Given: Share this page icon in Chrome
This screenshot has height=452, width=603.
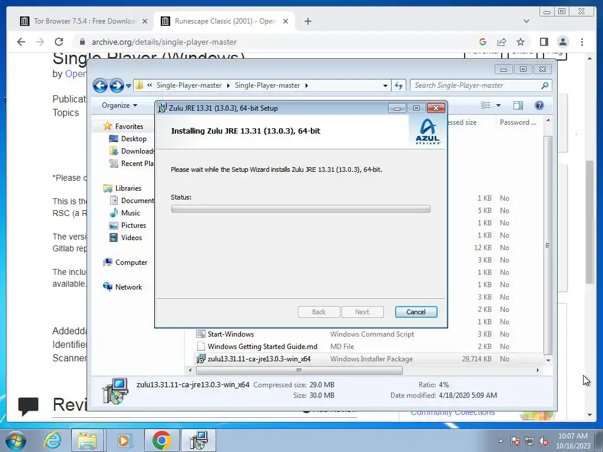Looking at the screenshot, I should [x=502, y=42].
